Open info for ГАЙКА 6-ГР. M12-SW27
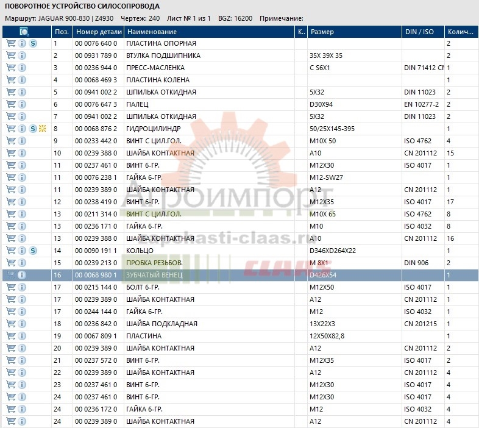This screenshot has height=428, width=479. click(x=22, y=177)
